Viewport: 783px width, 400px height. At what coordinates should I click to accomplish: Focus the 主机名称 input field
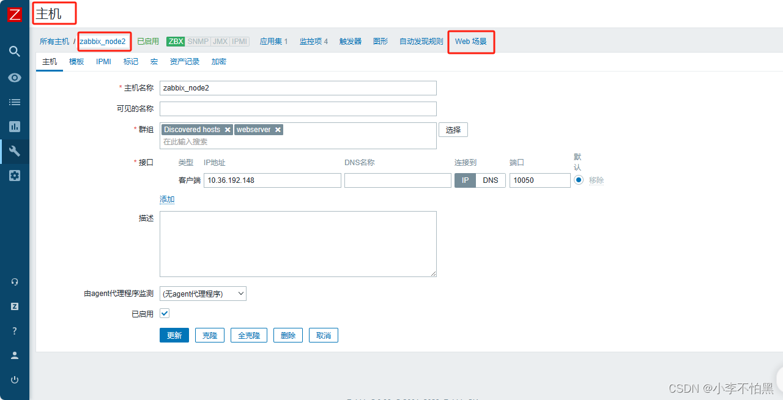pyautogui.click(x=298, y=88)
